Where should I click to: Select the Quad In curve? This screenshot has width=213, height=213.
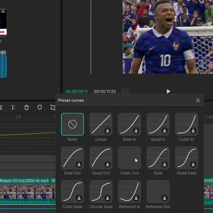click(158, 124)
